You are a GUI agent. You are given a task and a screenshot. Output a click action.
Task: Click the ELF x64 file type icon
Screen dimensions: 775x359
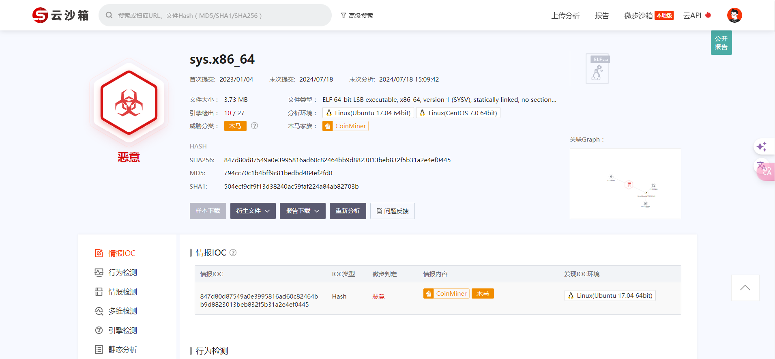597,69
